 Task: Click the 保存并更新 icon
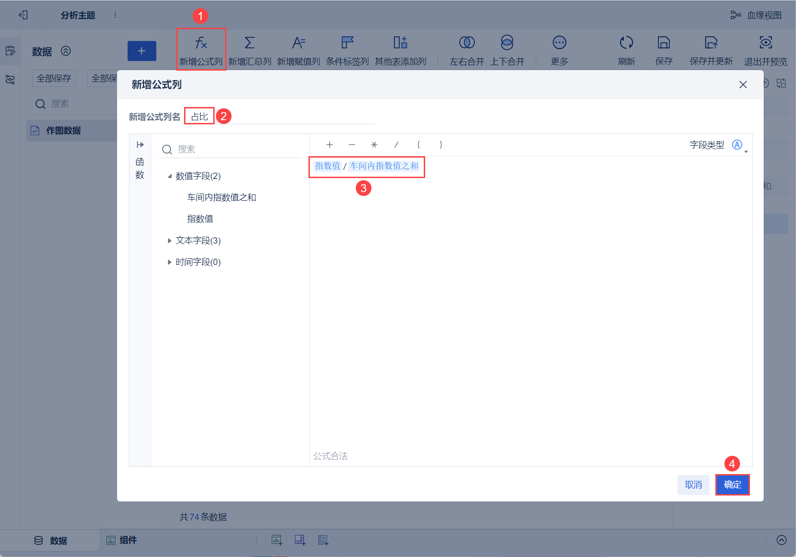pyautogui.click(x=711, y=43)
